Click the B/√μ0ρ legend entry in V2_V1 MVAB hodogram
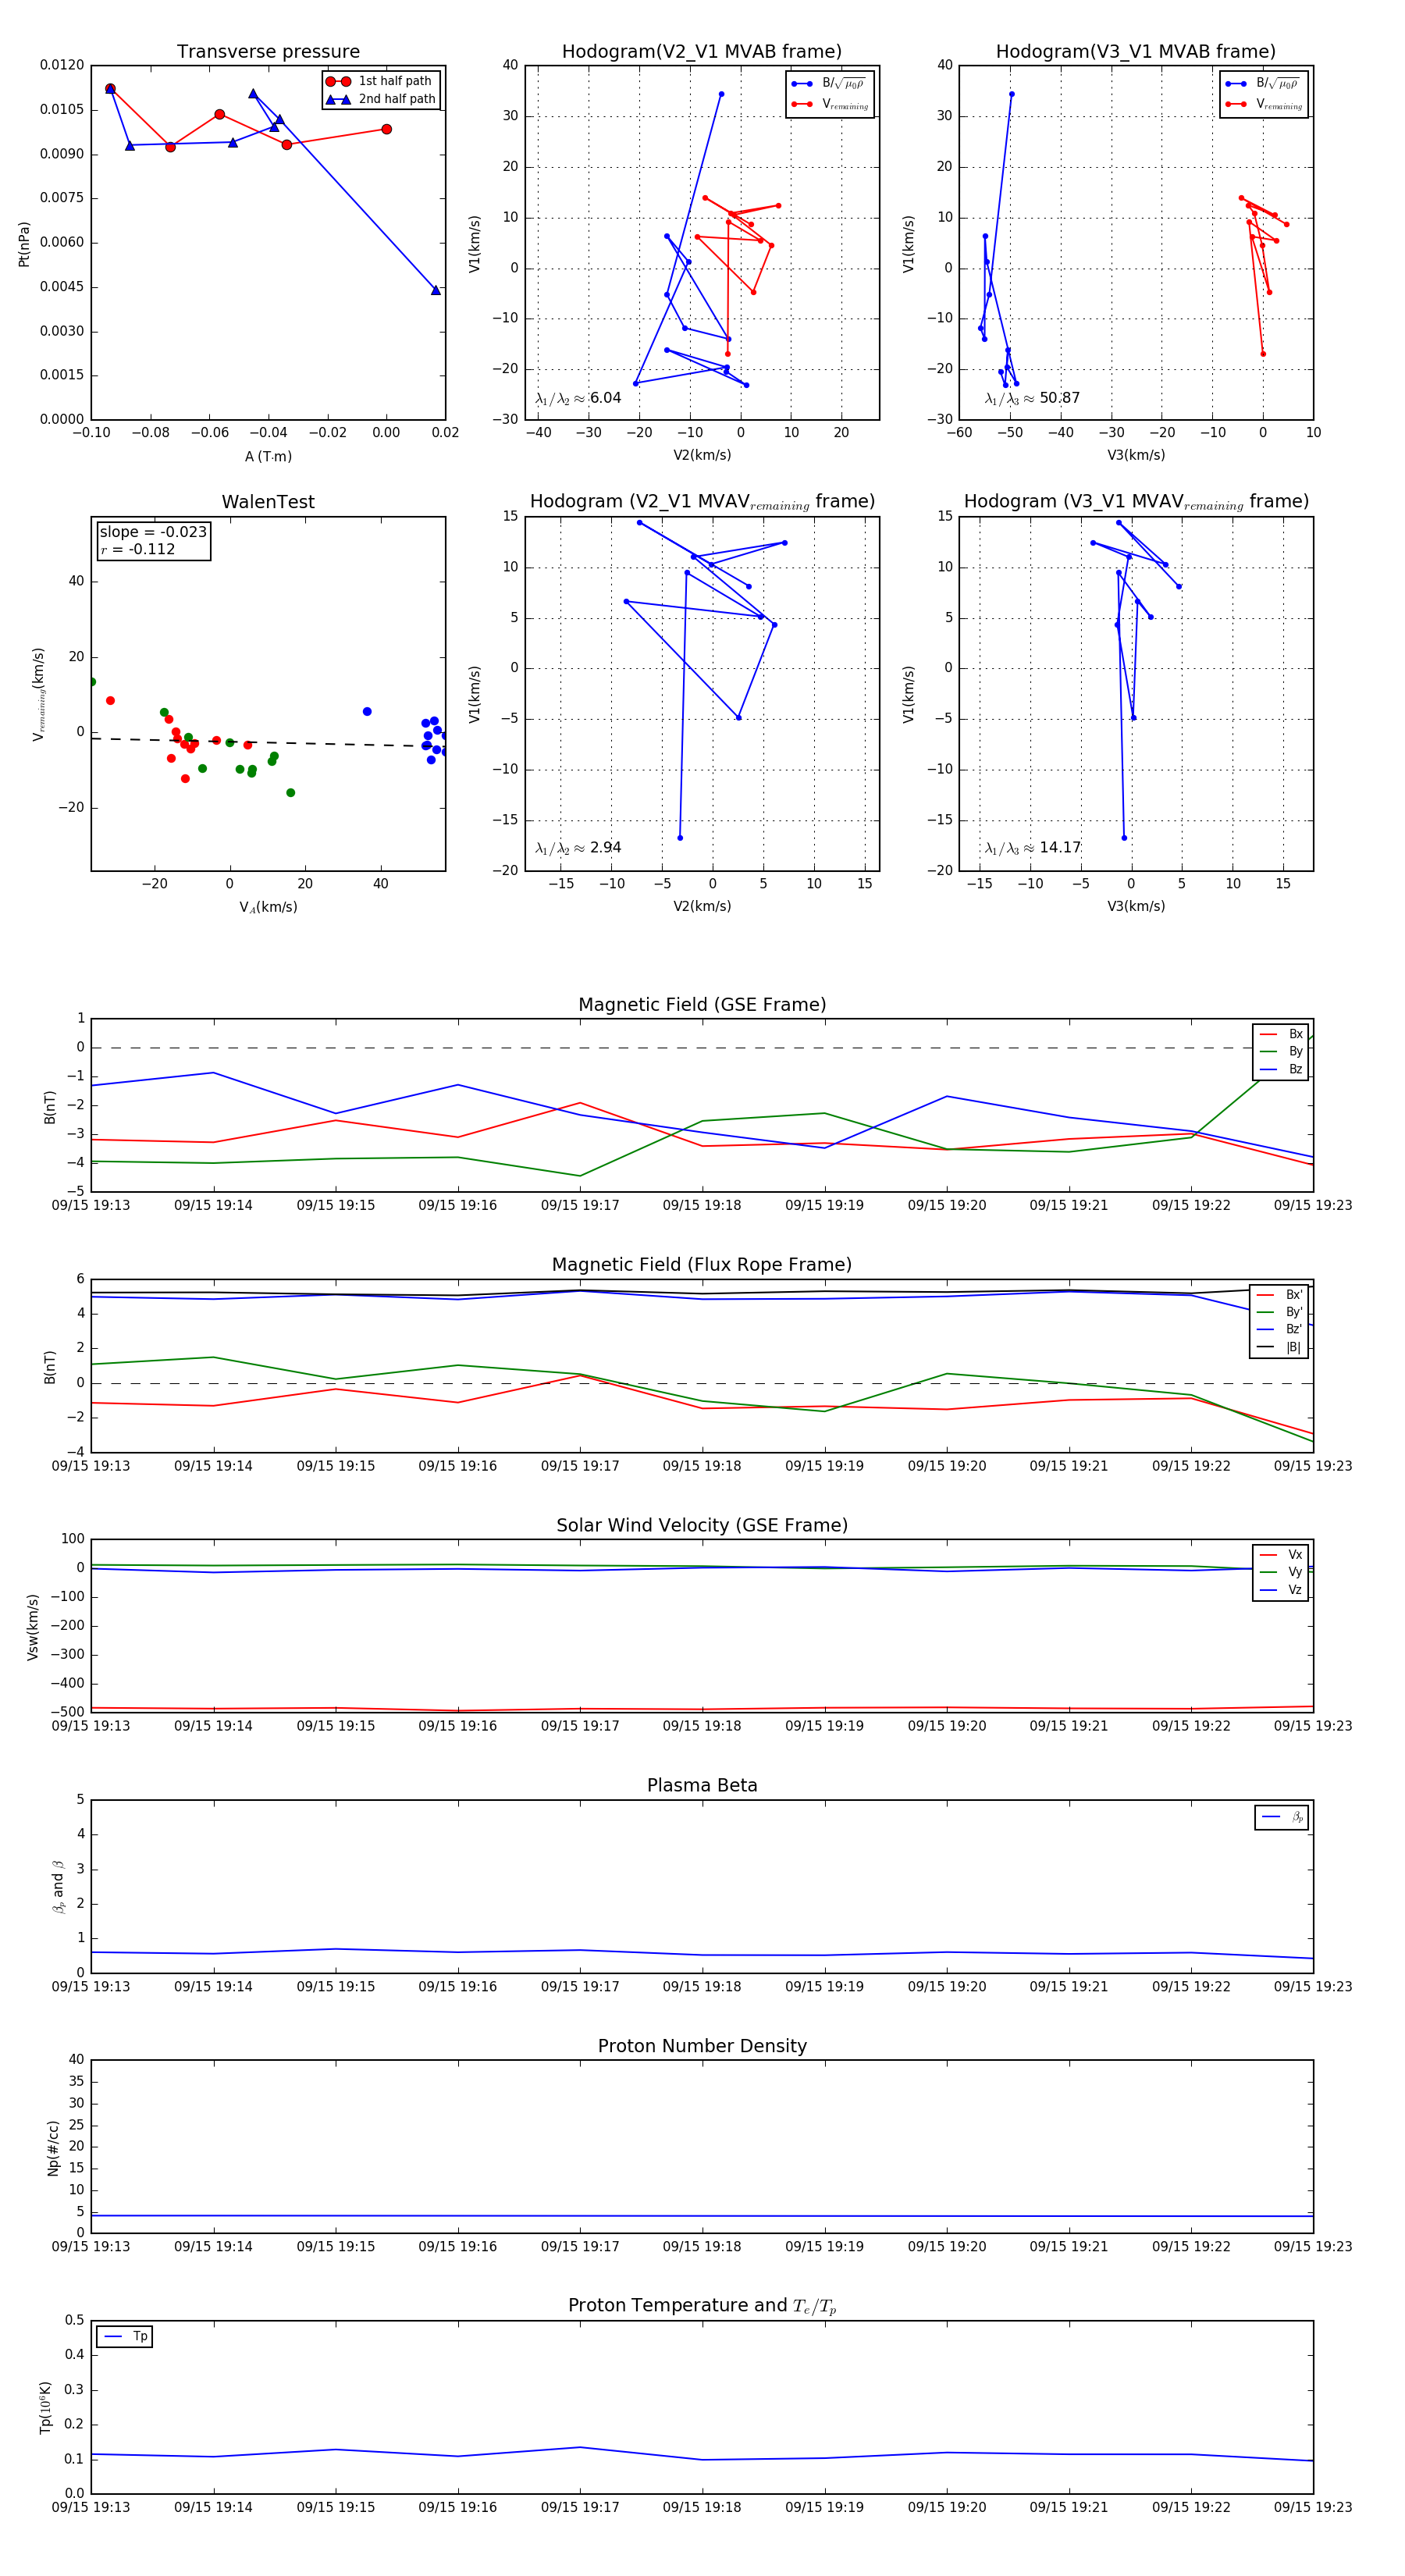Screen dimensions: 1405x2576 click(828, 83)
